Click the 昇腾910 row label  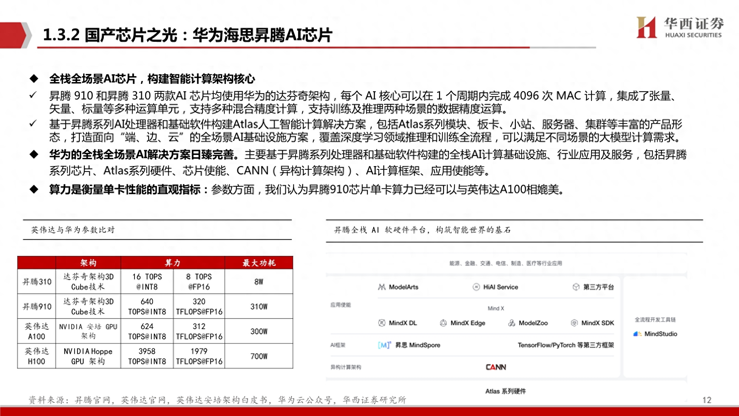click(37, 307)
